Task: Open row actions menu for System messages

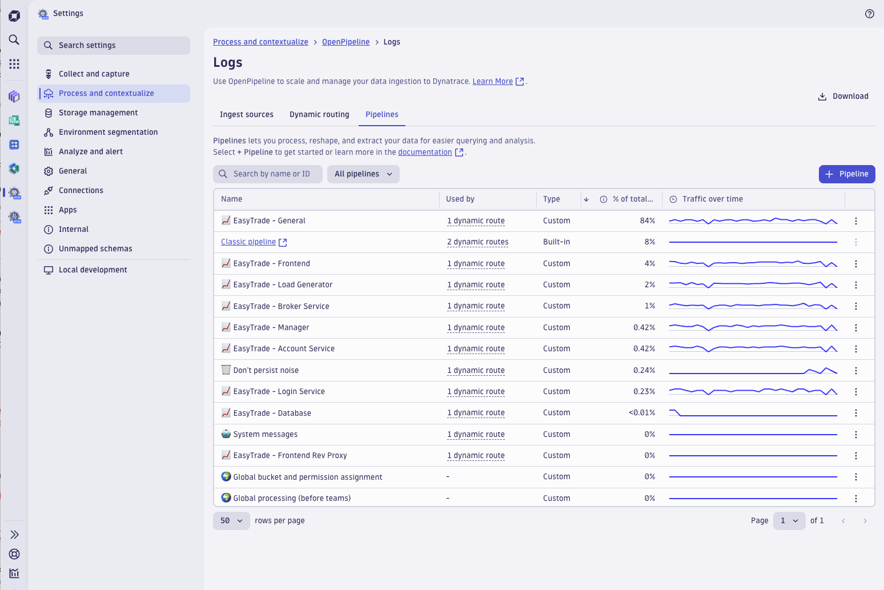Action: [x=855, y=435]
